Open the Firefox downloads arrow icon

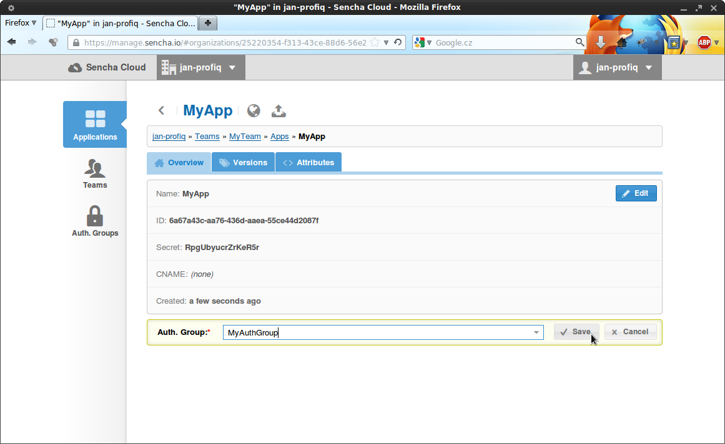tap(600, 42)
